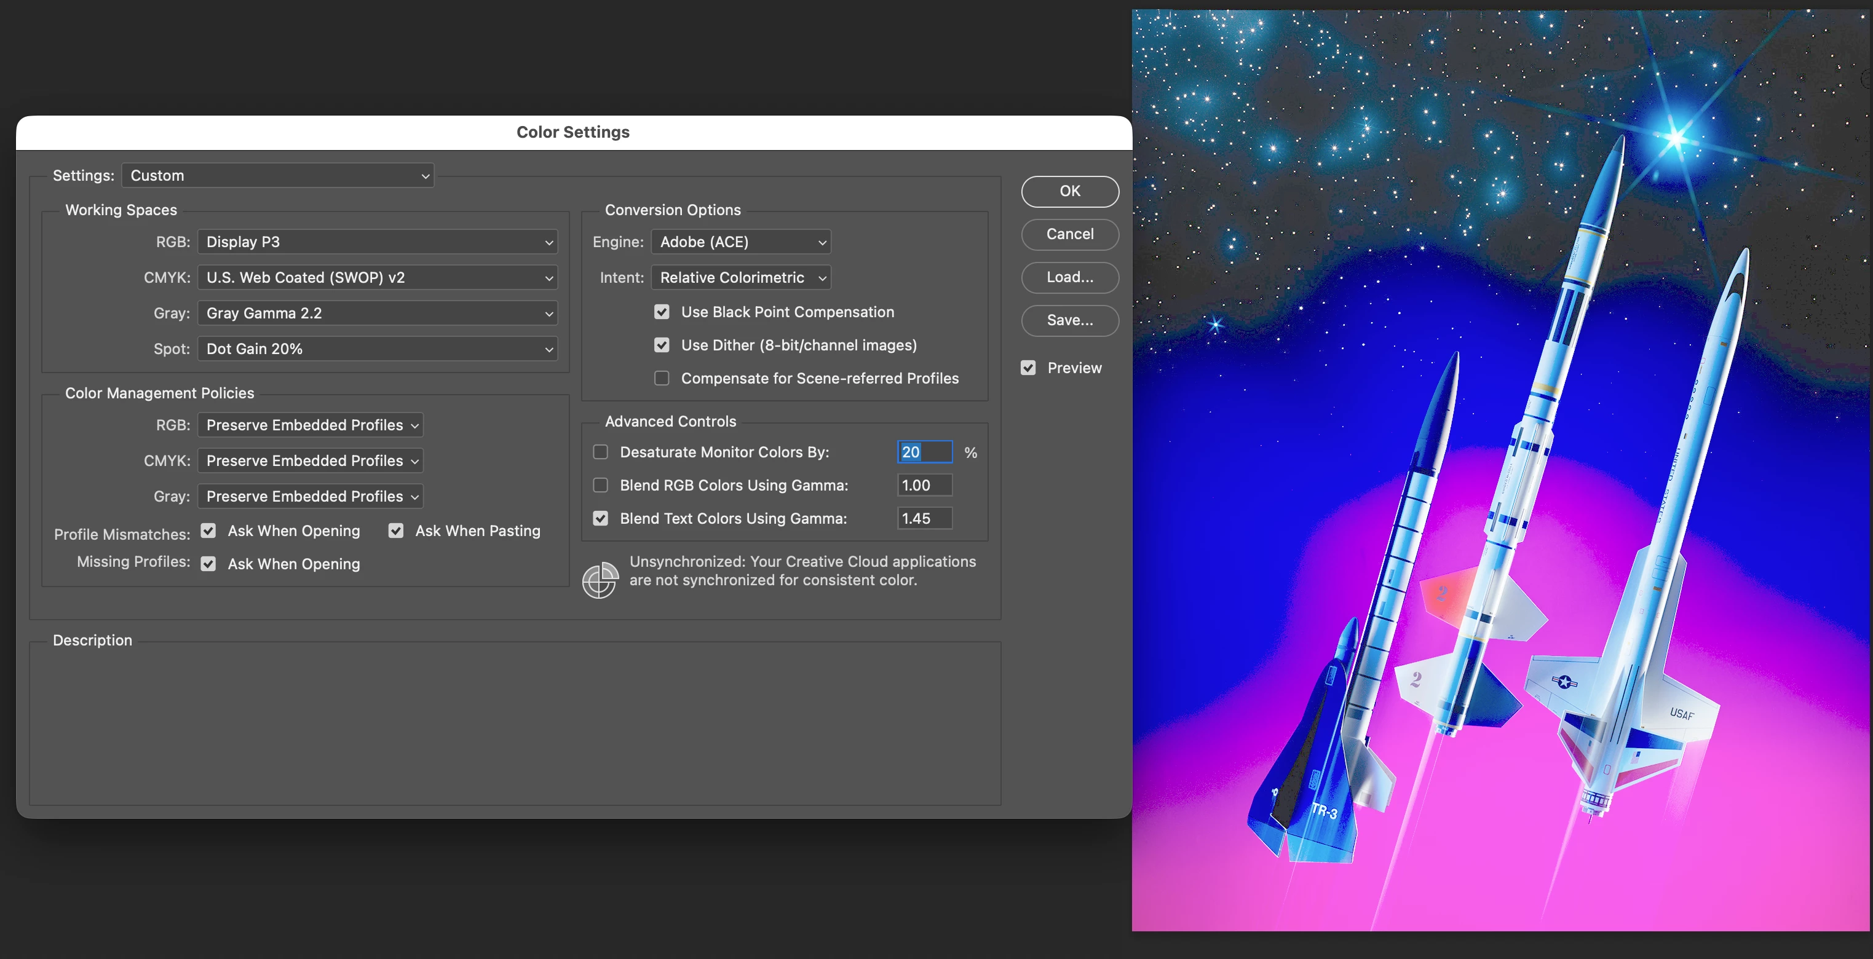Screen dimensions: 1873x959
Task: Click the Blend RGB Colors gamma field
Action: 925,485
